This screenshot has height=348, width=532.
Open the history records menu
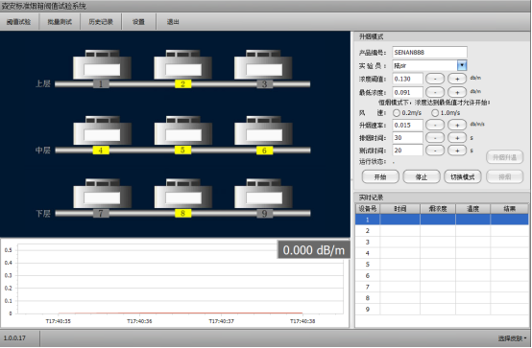pyautogui.click(x=101, y=22)
